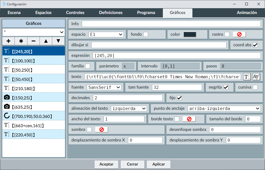Move selected graphic down with down arrow
Viewport: 265px width, 170px height.
coord(58,41)
